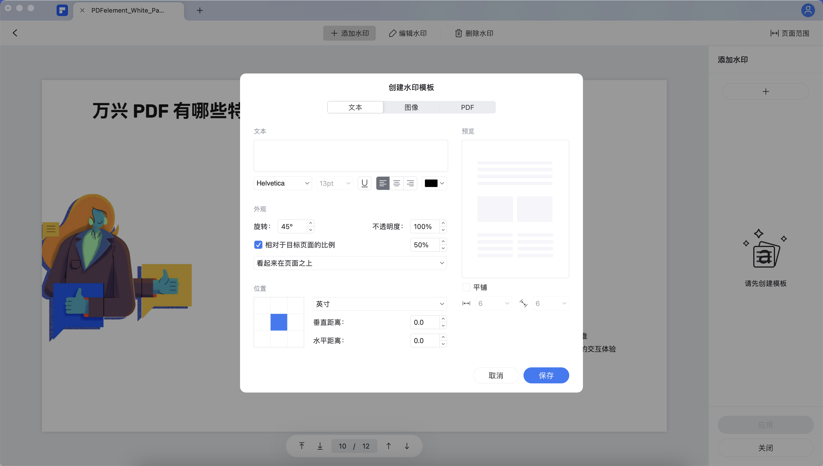This screenshot has width=823, height=466.
Task: Click the 垂直距离 value field
Action: click(x=425, y=322)
